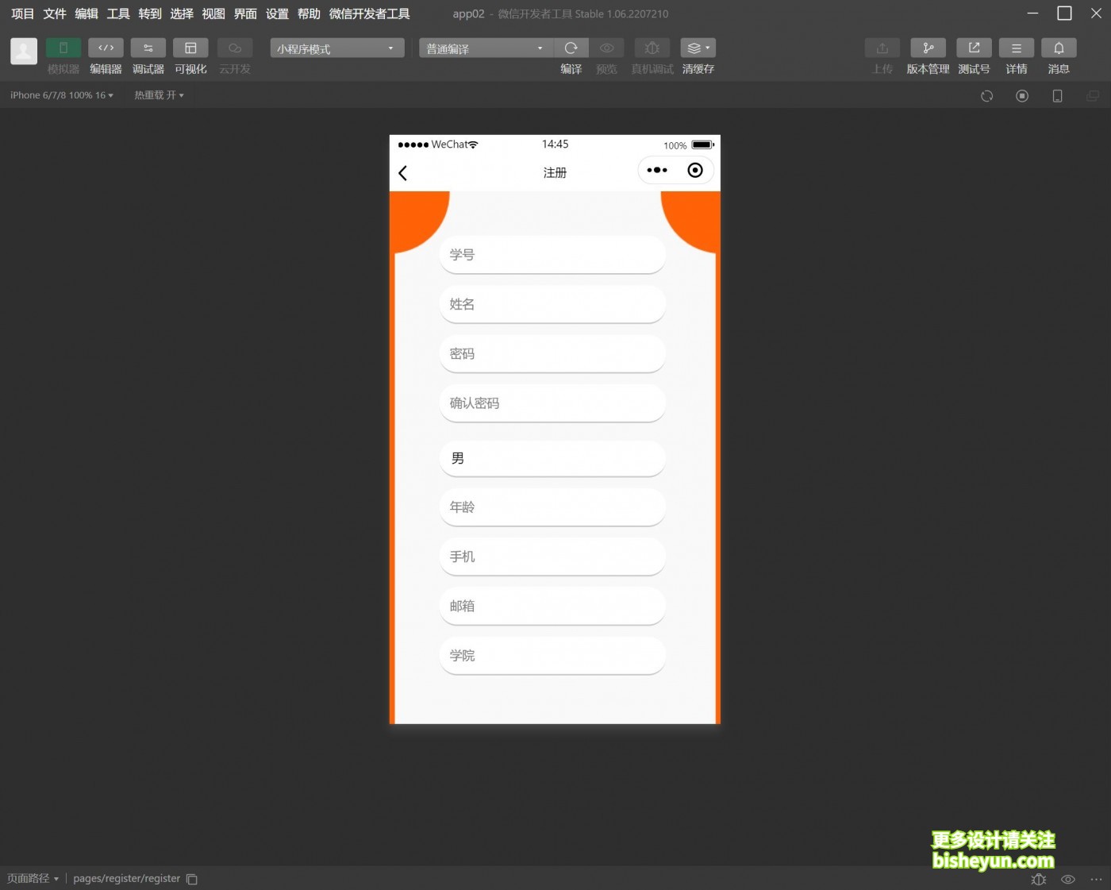
Task: Open the 详情 details icon
Action: [1016, 48]
